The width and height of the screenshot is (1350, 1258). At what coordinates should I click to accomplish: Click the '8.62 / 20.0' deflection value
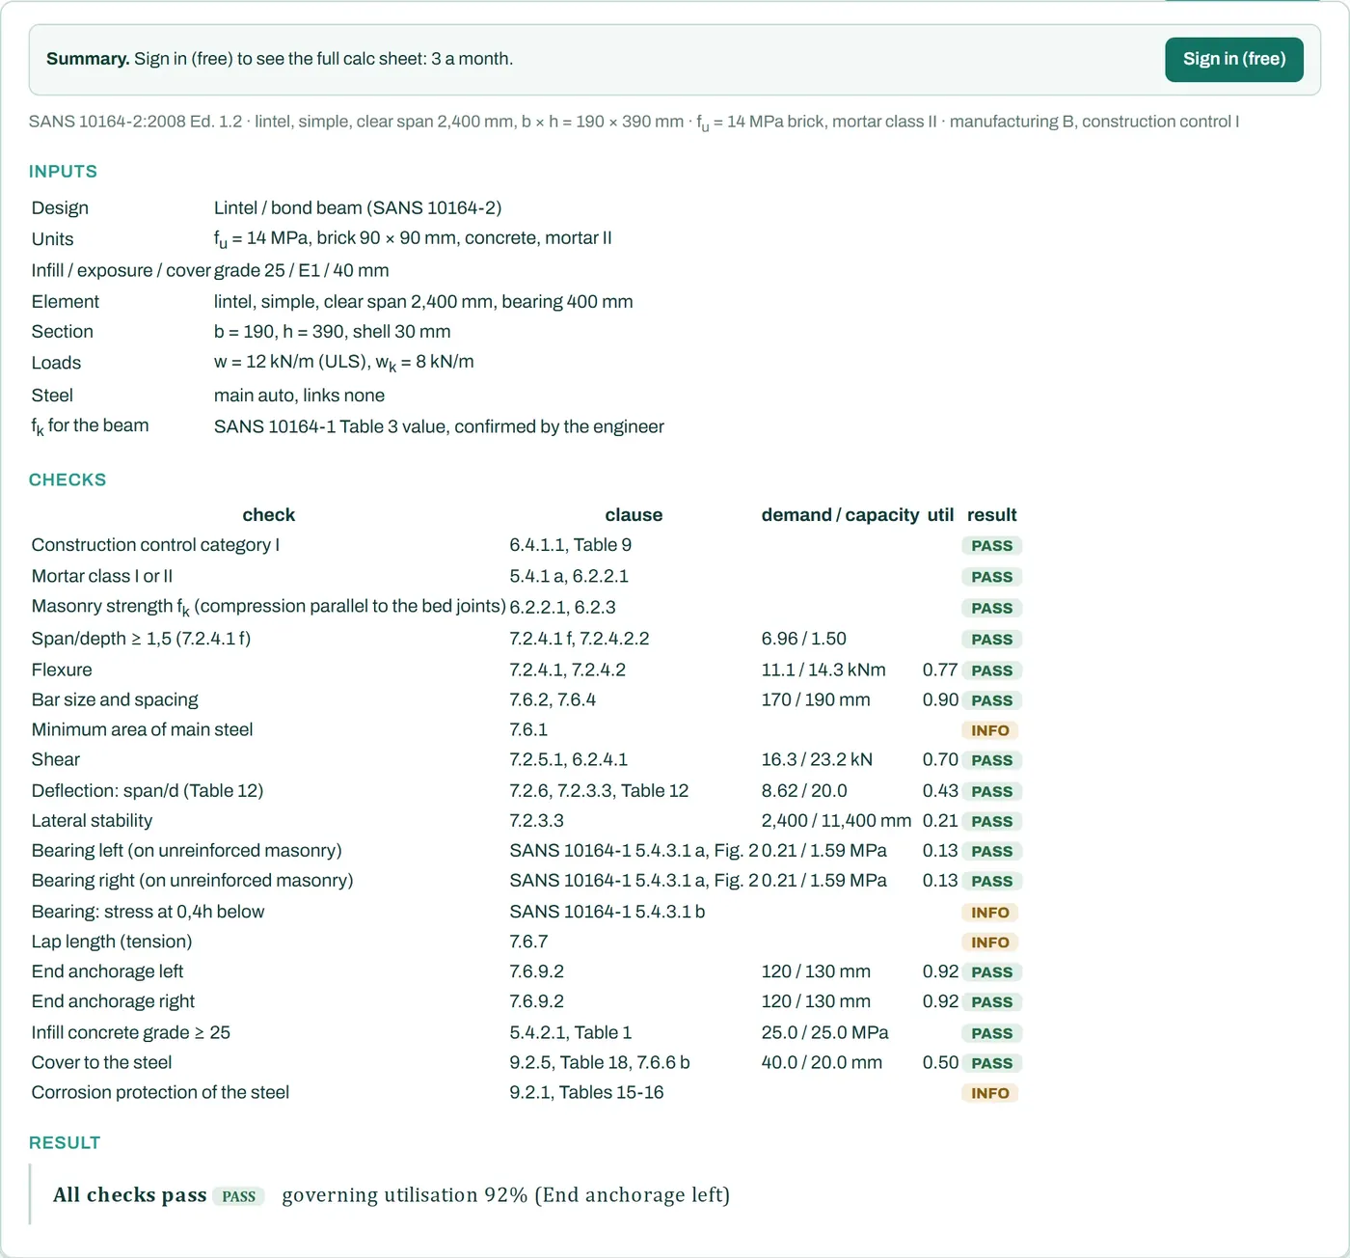[x=804, y=790]
